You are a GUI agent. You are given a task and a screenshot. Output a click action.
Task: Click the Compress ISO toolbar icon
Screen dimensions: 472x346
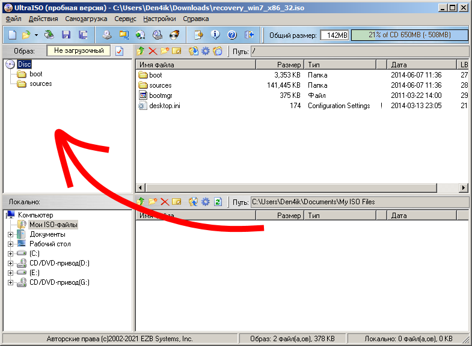[x=124, y=35]
